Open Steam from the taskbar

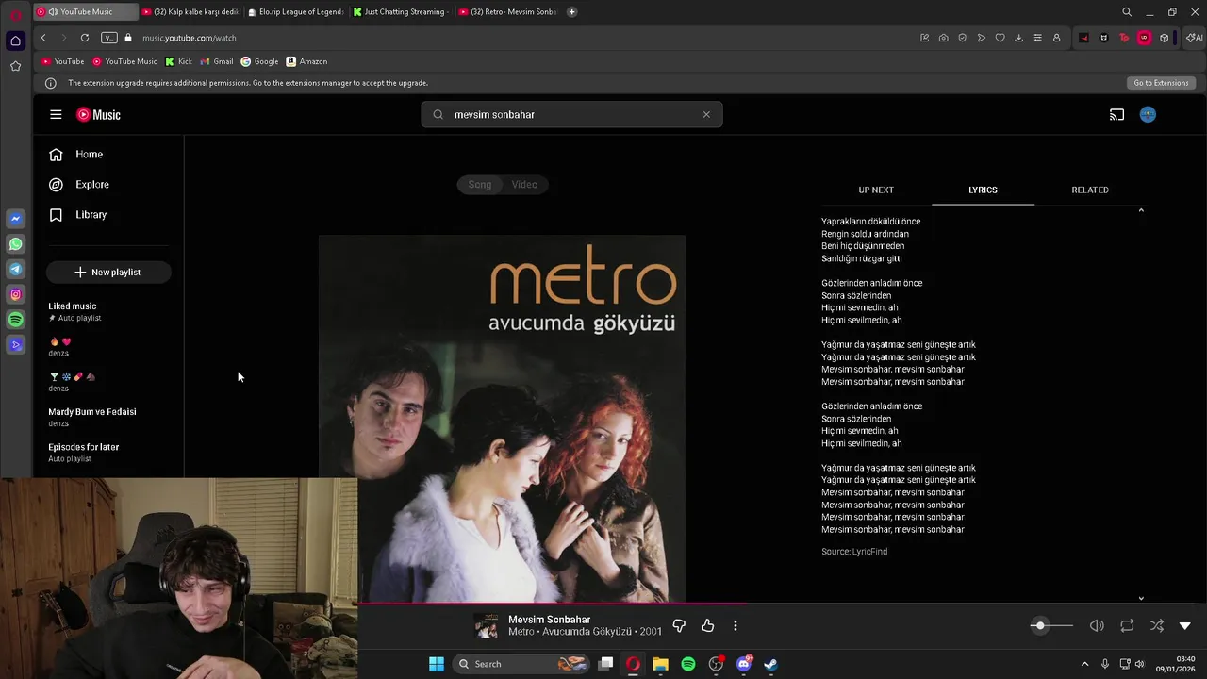point(771,664)
